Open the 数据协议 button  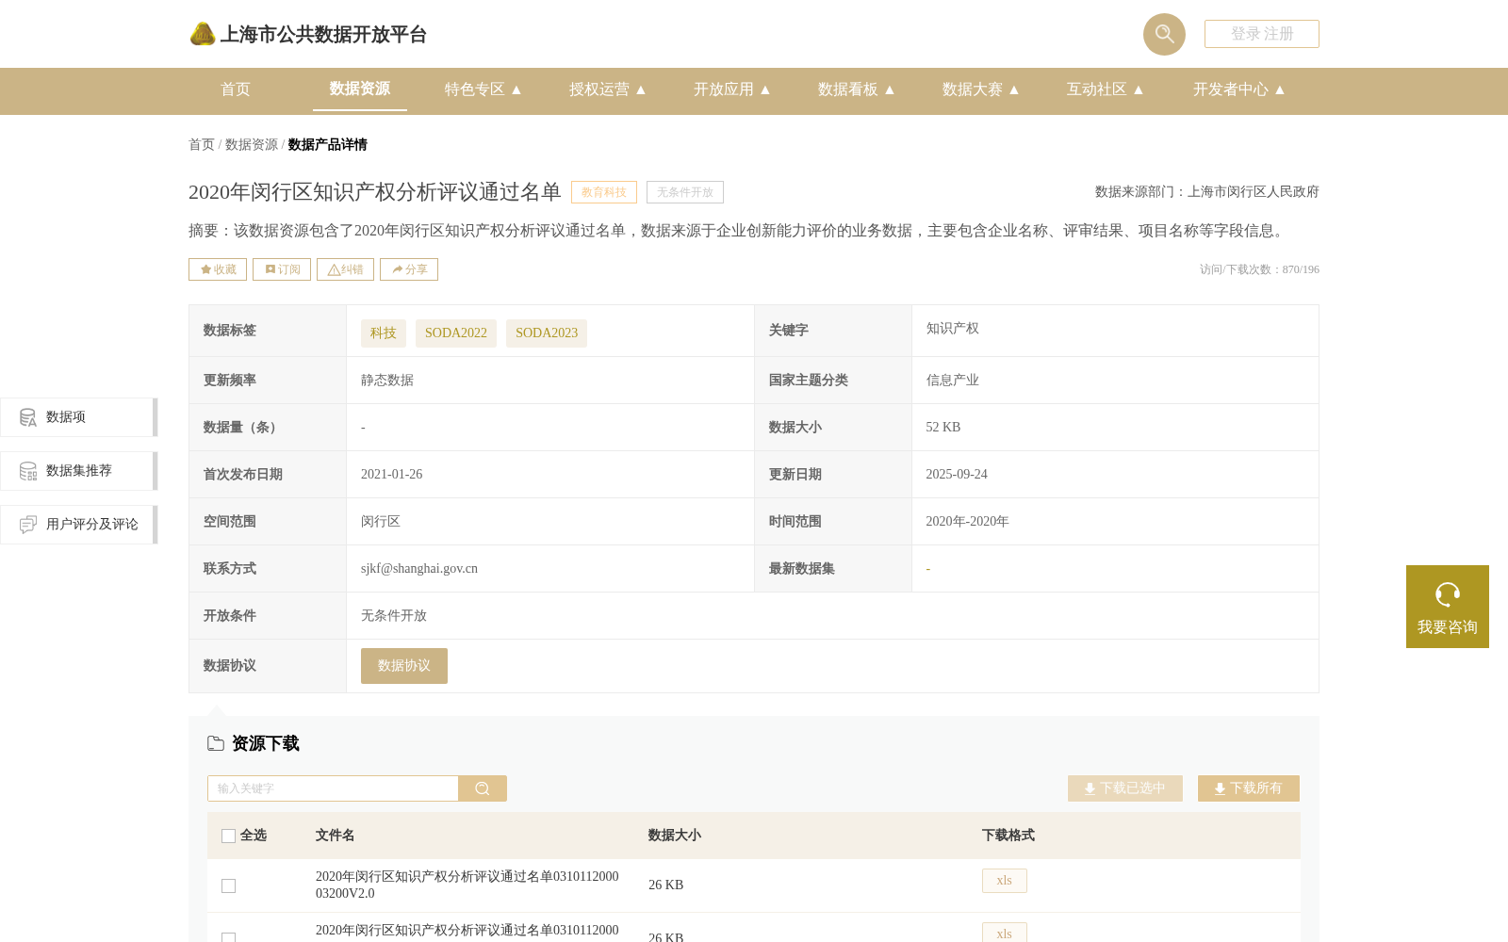pos(404,666)
